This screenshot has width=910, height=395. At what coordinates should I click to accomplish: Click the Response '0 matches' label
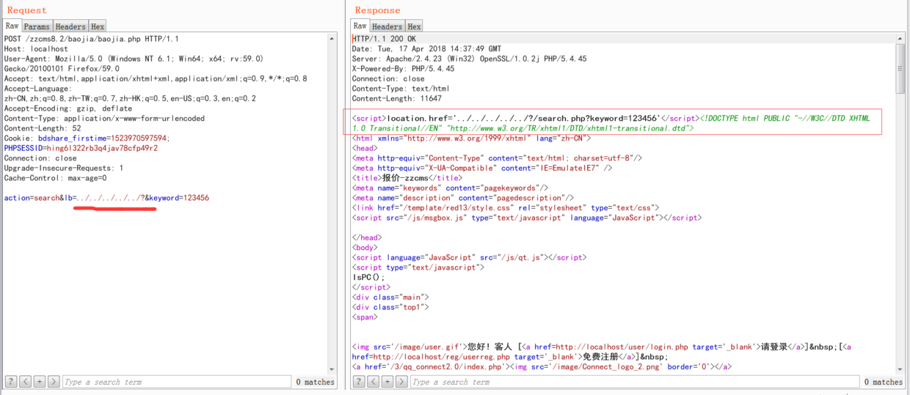883,382
